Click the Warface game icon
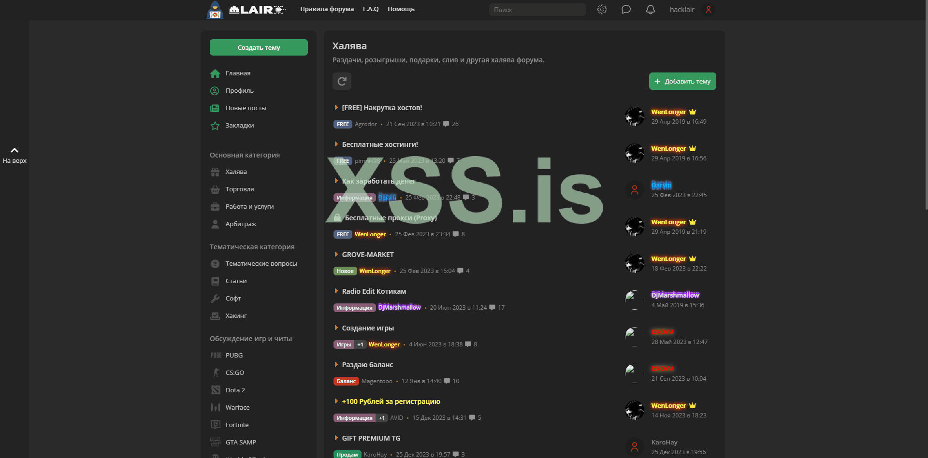 [216, 408]
